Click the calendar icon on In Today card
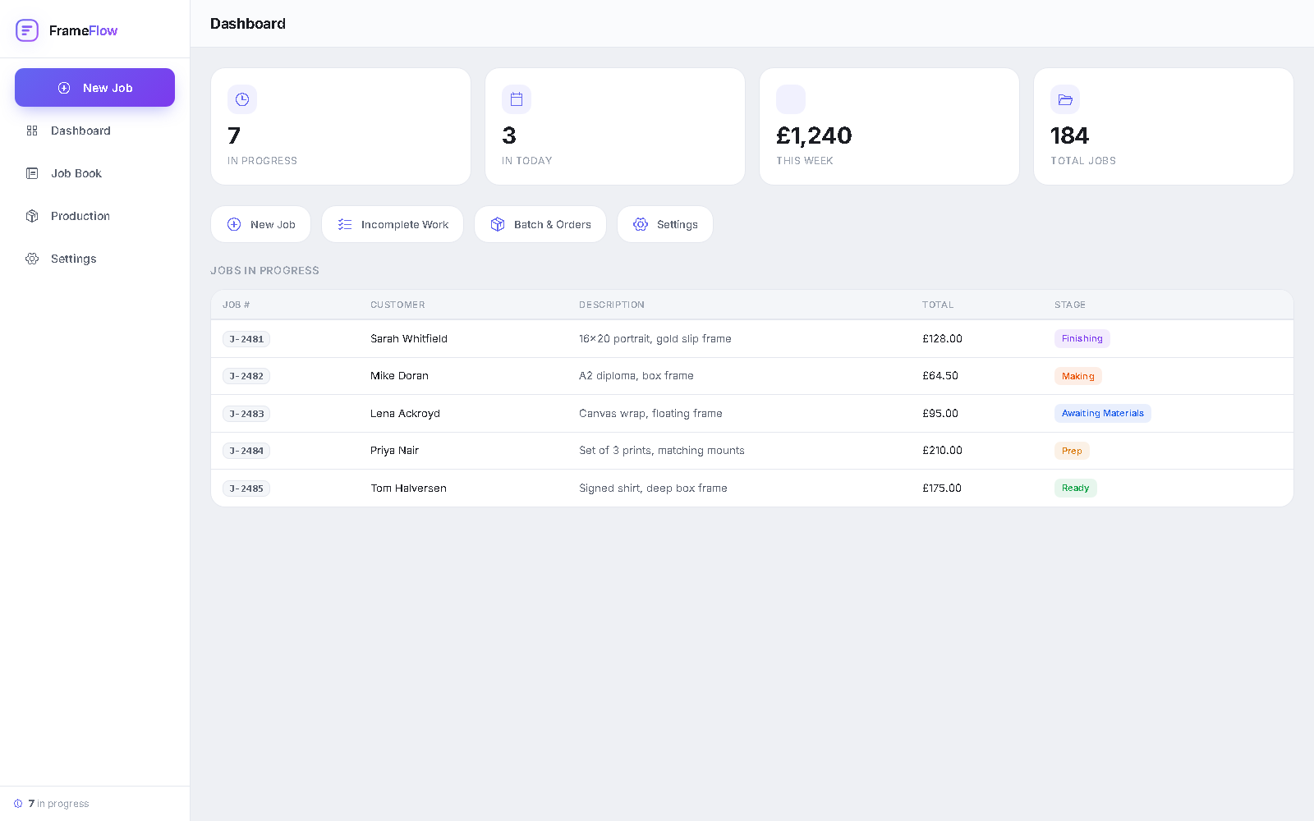 517,99
